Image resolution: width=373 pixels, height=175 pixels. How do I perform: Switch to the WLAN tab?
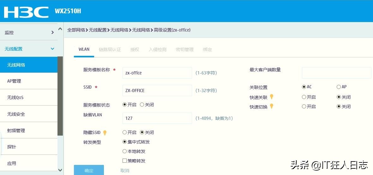84,50
